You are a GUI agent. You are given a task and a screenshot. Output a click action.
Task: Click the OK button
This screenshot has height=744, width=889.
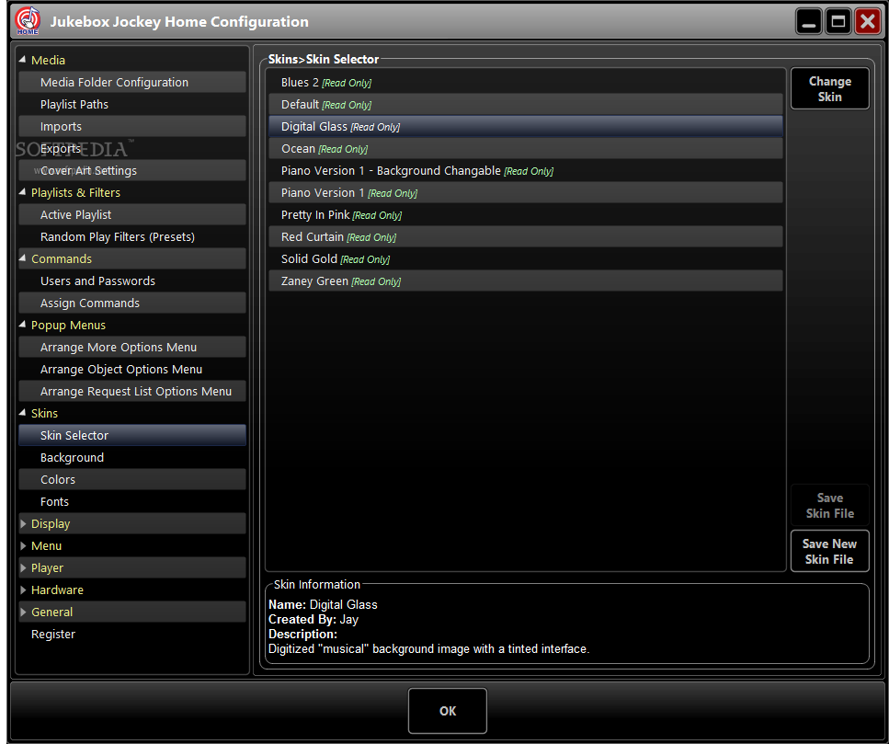coord(448,711)
